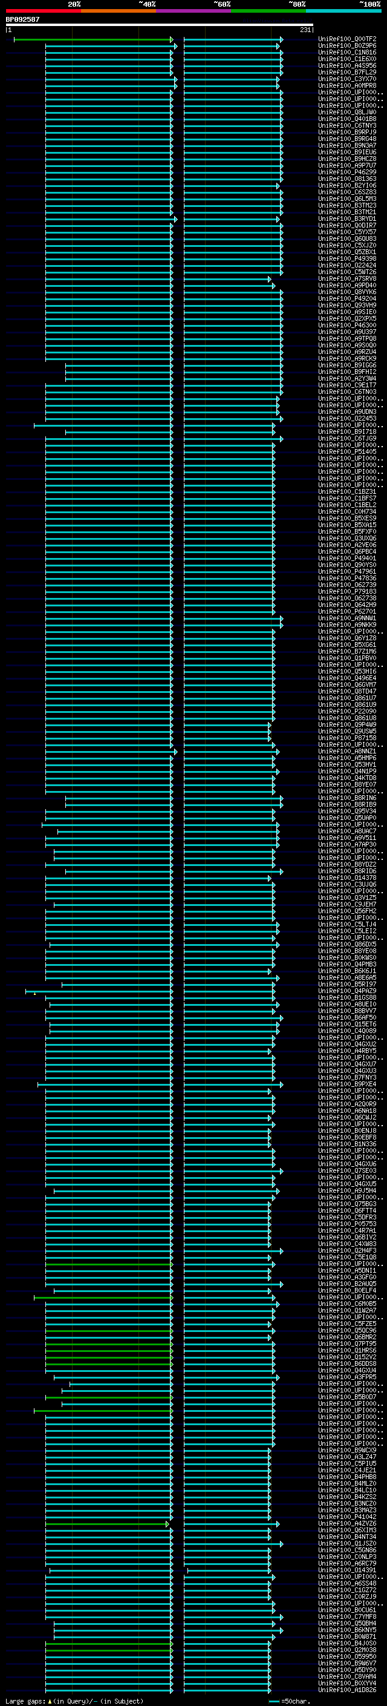Select subject label UniRef100_B9RPJ9
Image resolution: width=387 pixels, height=1706 pixels.
tap(347, 133)
